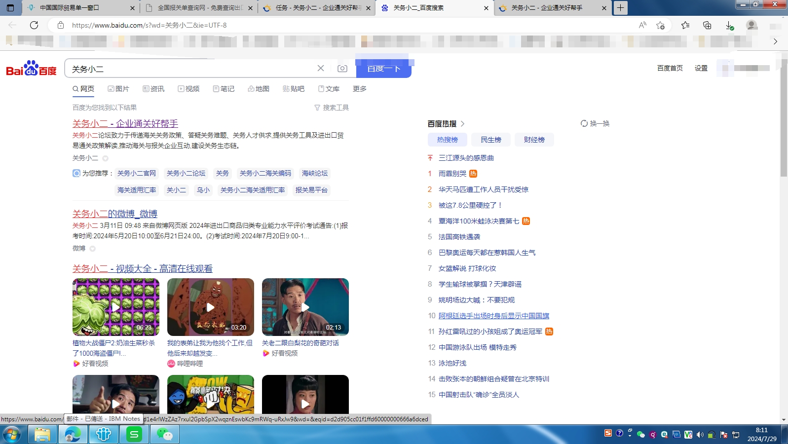
Task: Click the browser back arrow
Action: pos(12,25)
